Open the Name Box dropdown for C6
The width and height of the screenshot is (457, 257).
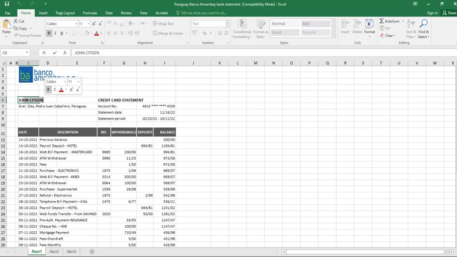tap(27, 53)
